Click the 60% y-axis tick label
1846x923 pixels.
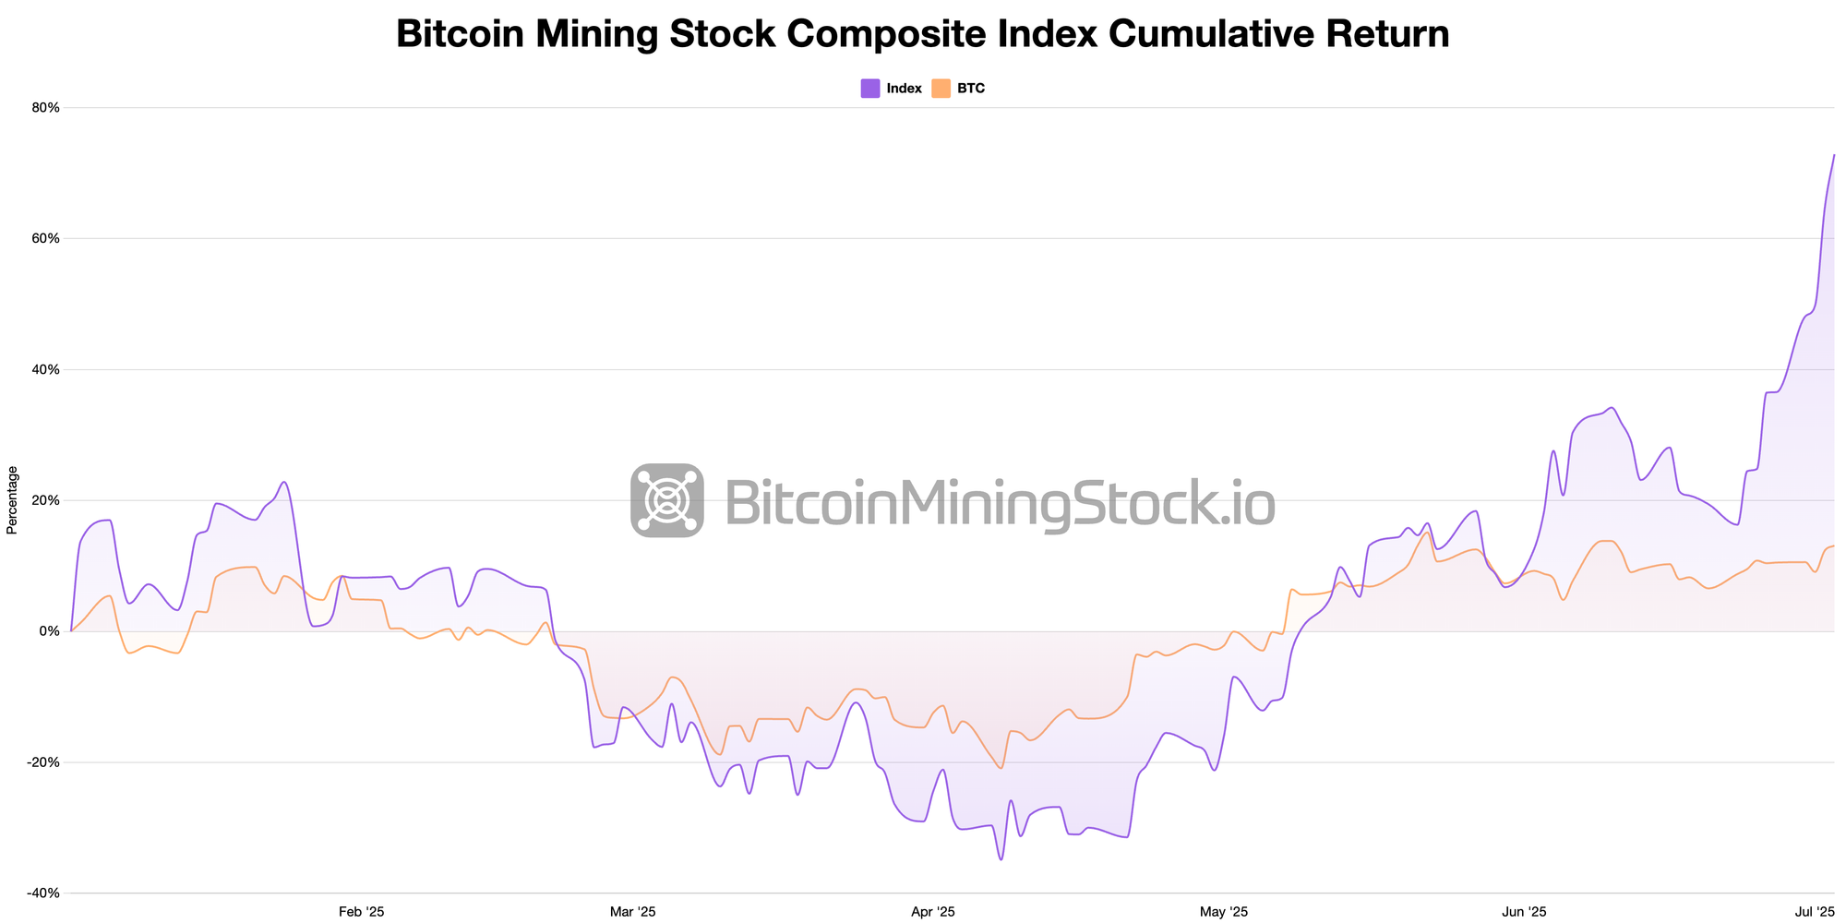coord(45,238)
